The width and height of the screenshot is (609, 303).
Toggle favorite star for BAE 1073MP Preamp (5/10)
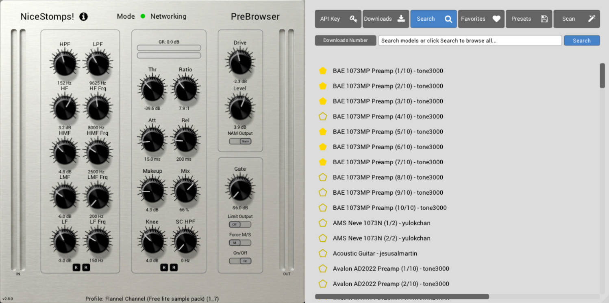(x=323, y=131)
